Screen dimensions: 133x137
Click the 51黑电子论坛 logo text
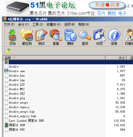click(x=53, y=5)
